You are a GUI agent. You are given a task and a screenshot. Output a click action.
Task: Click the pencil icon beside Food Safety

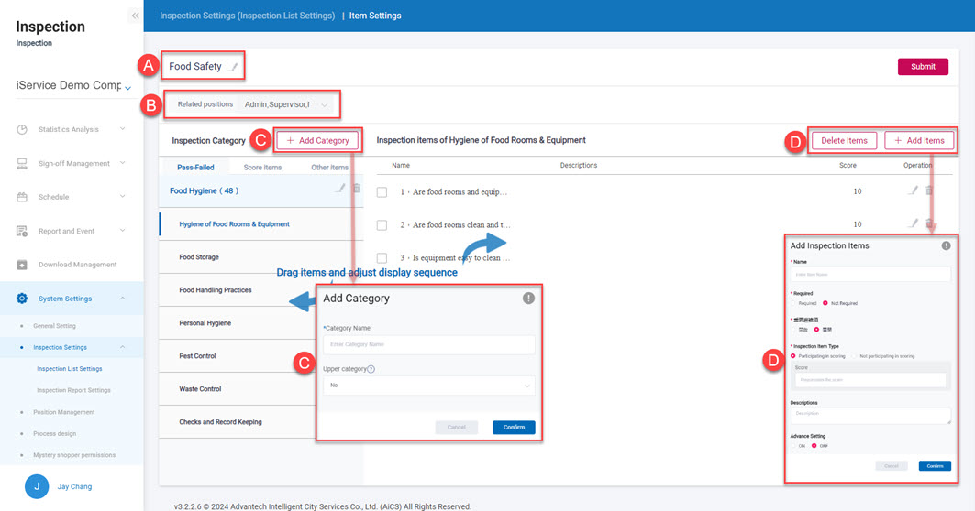pyautogui.click(x=234, y=67)
